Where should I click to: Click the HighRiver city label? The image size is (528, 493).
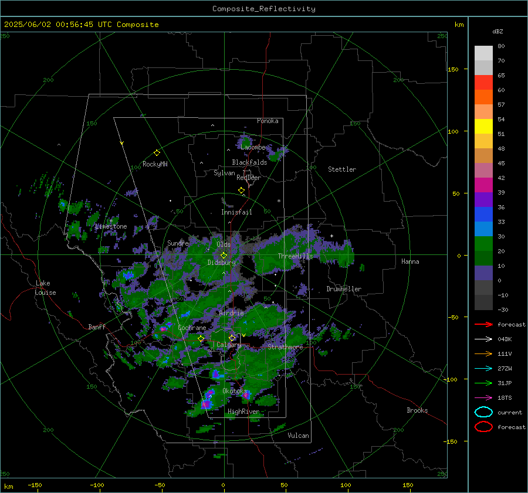coord(243,412)
